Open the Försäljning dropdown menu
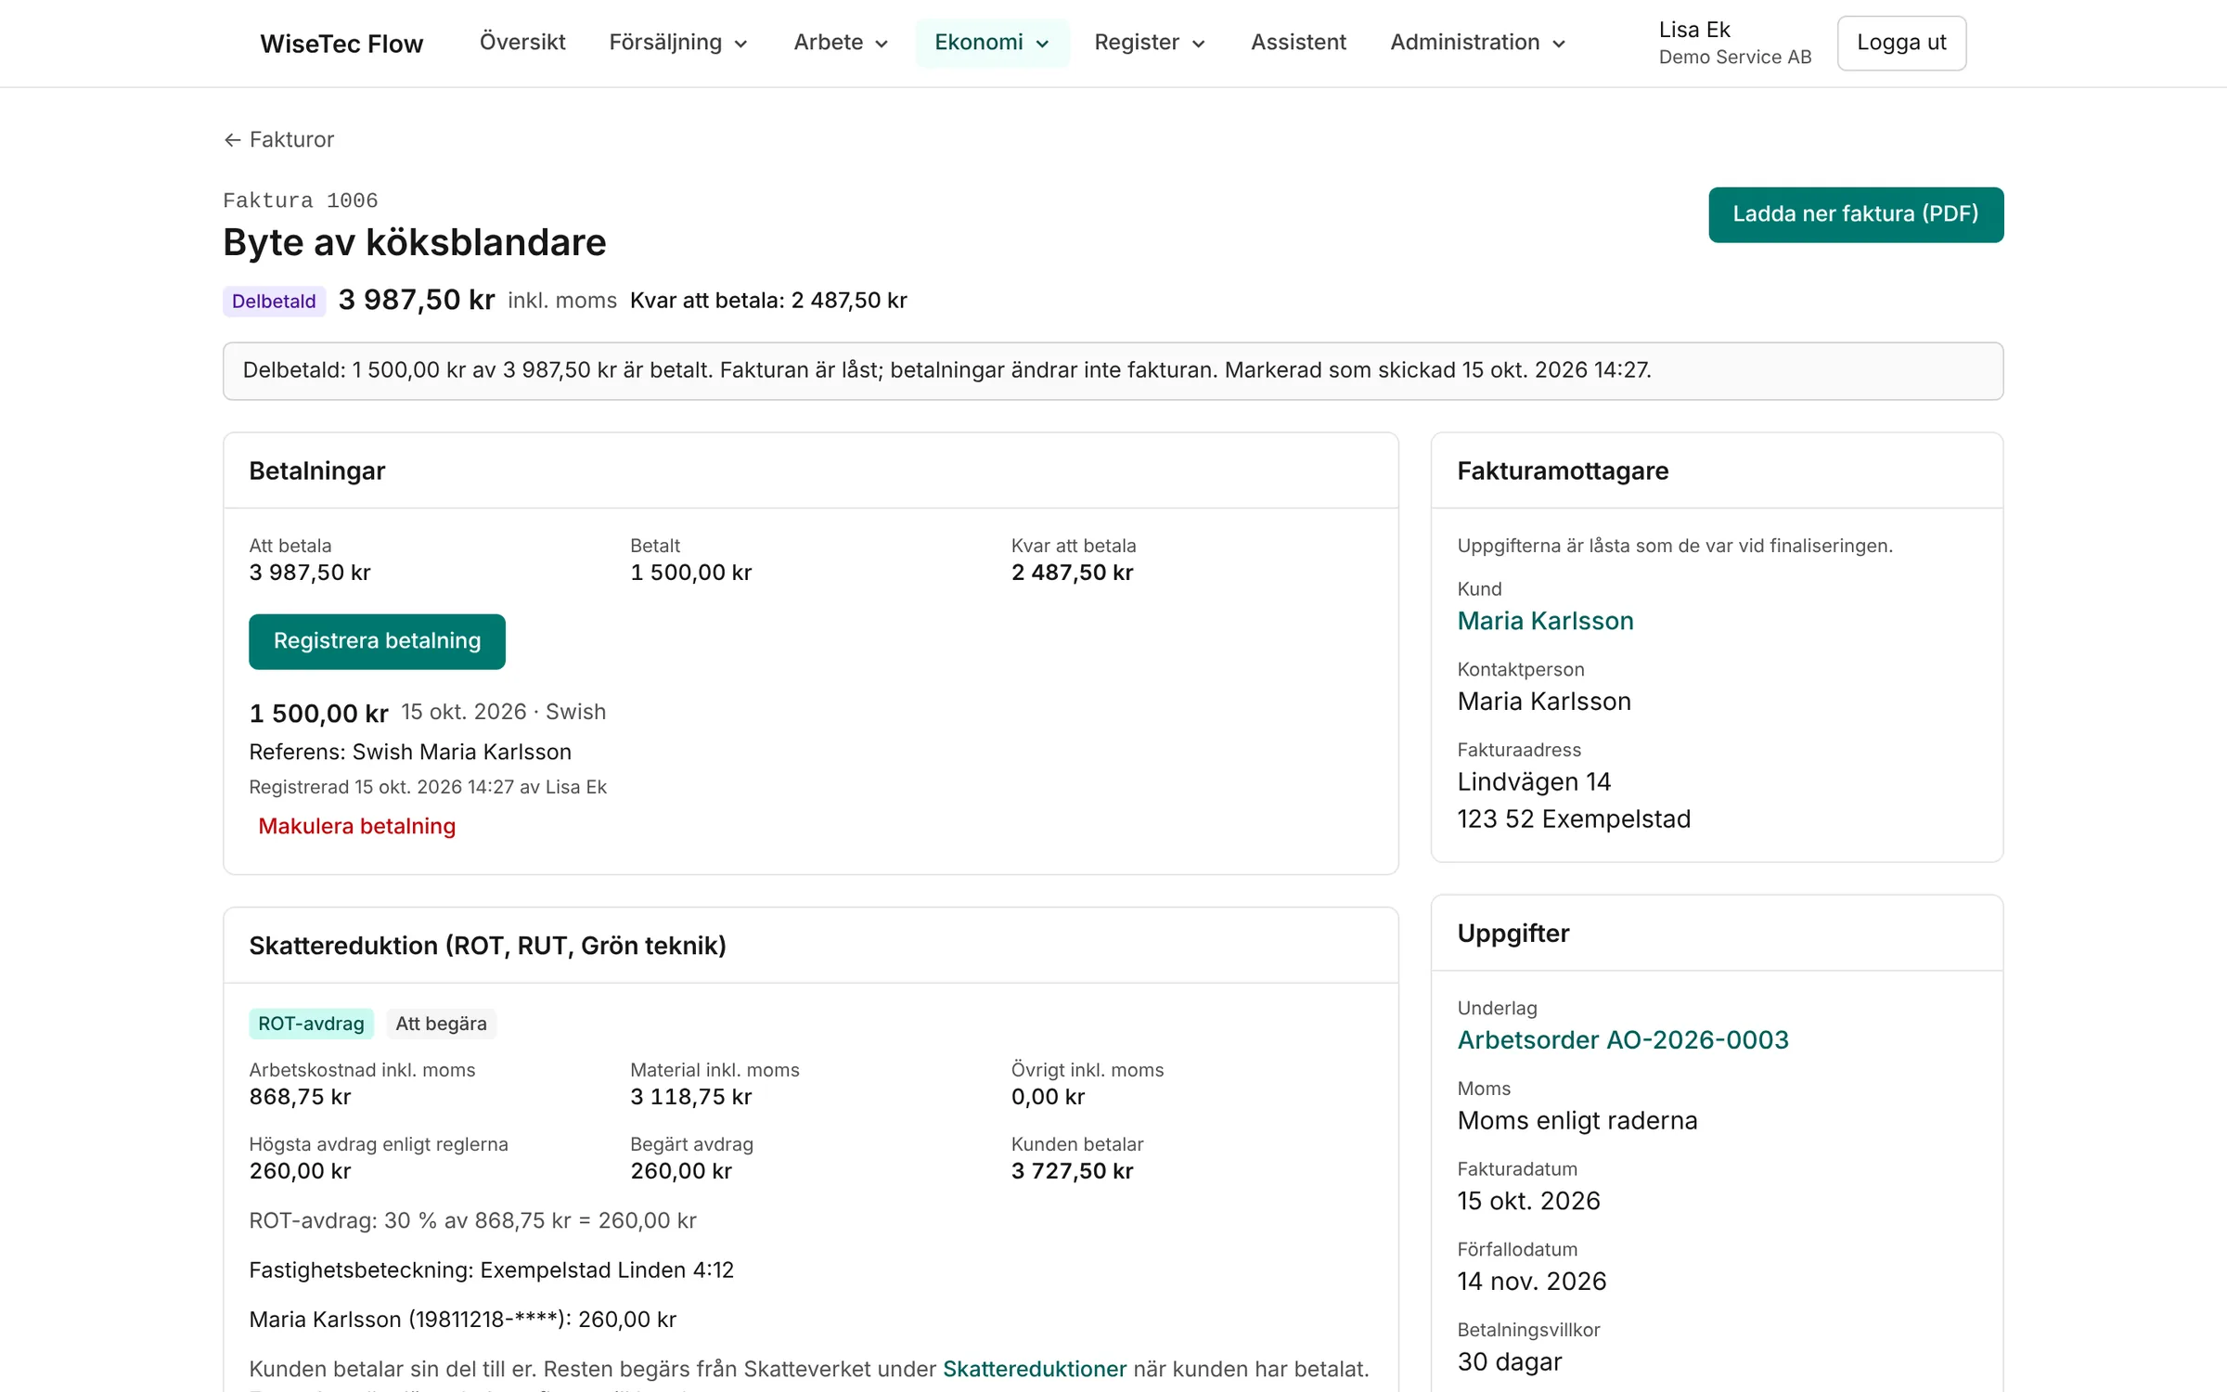2227x1392 pixels. pyautogui.click(x=678, y=43)
